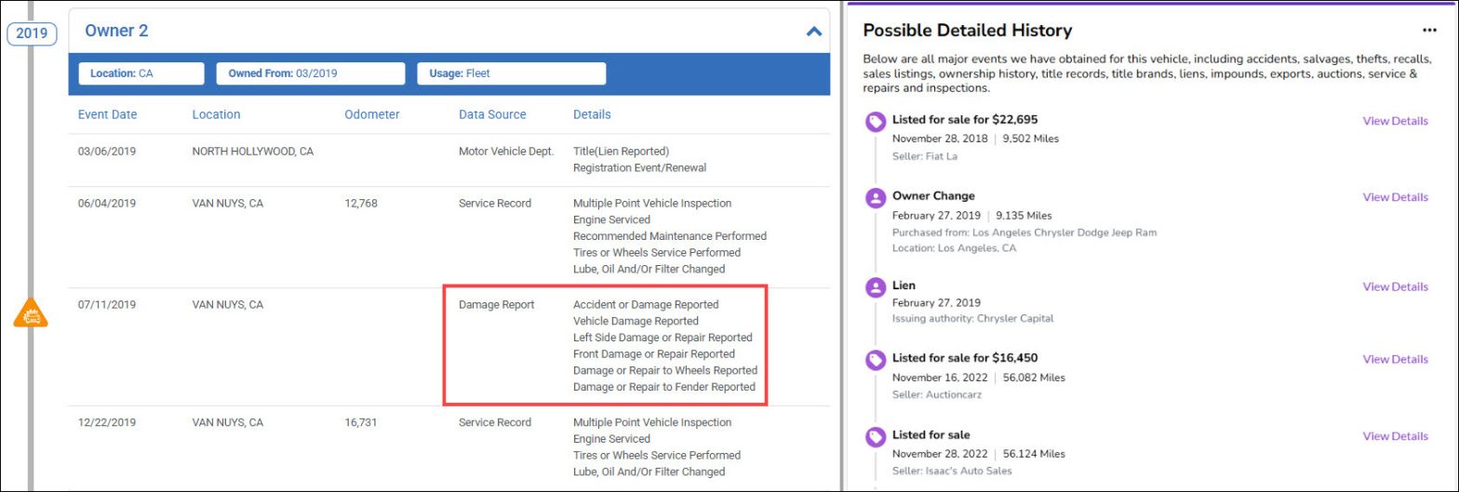Click Listed for sale for $16,450 title

(x=965, y=358)
